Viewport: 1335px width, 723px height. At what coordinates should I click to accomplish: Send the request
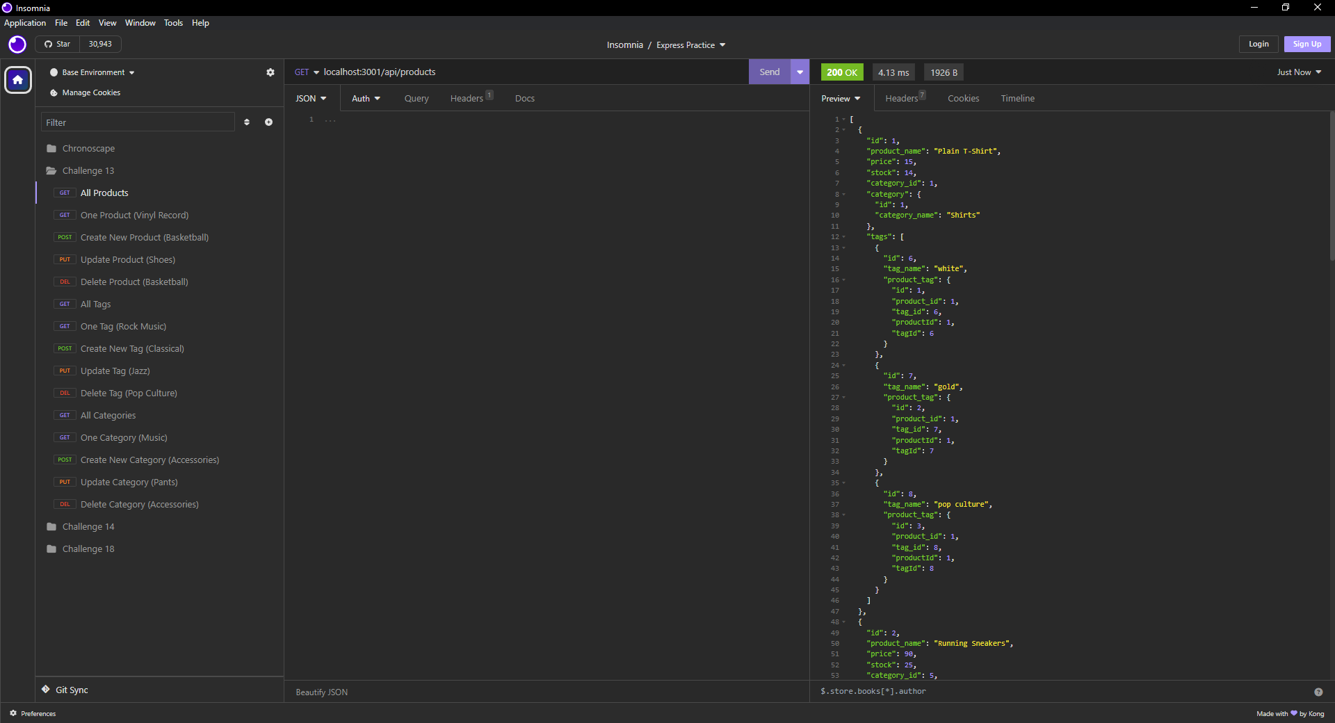(x=769, y=72)
